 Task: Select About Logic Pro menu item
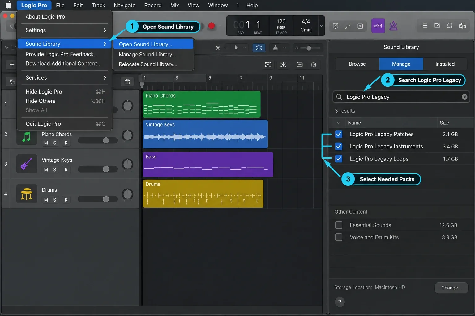tap(65, 17)
